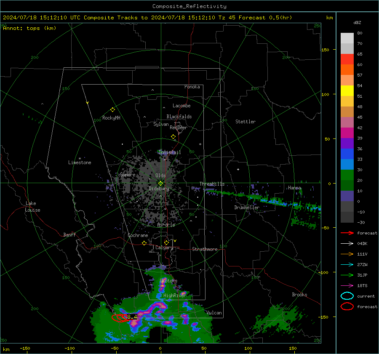Click the Sundre city label

point(128,174)
